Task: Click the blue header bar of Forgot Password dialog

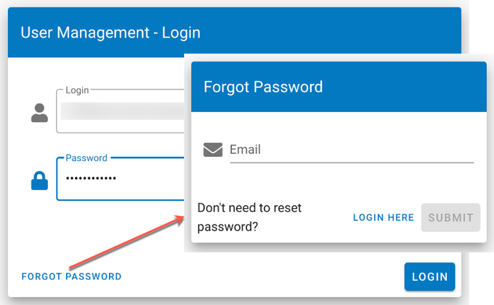Action: (402, 87)
